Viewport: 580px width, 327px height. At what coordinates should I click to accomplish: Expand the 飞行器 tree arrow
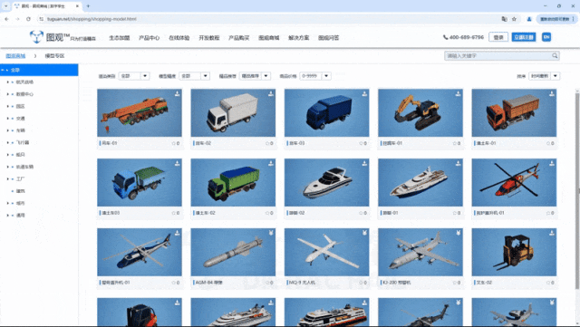(x=8, y=142)
